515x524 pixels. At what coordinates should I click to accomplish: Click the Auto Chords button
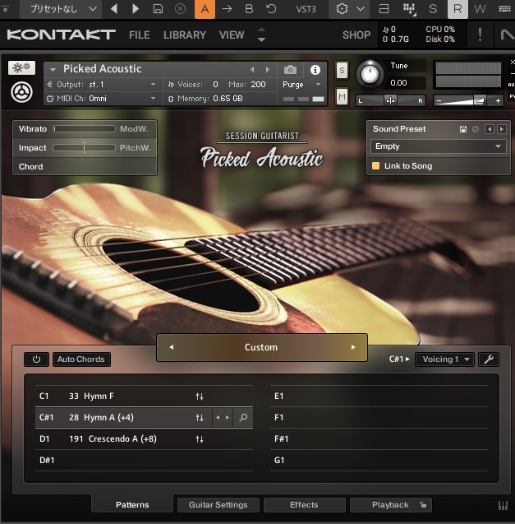81,359
